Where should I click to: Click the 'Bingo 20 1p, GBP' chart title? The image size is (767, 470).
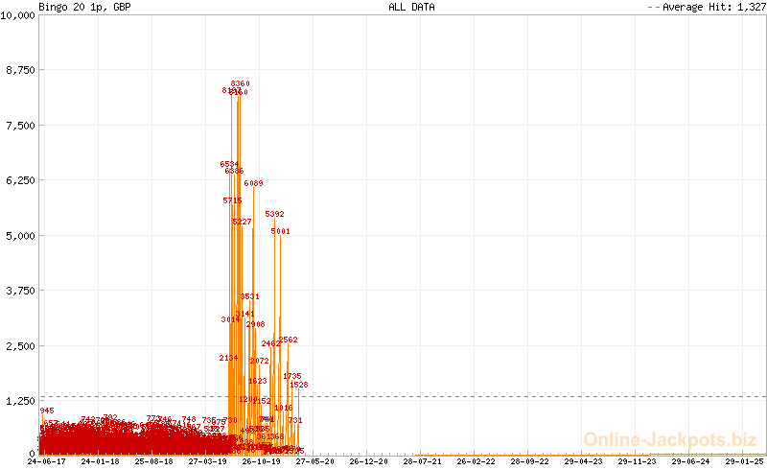pos(85,7)
